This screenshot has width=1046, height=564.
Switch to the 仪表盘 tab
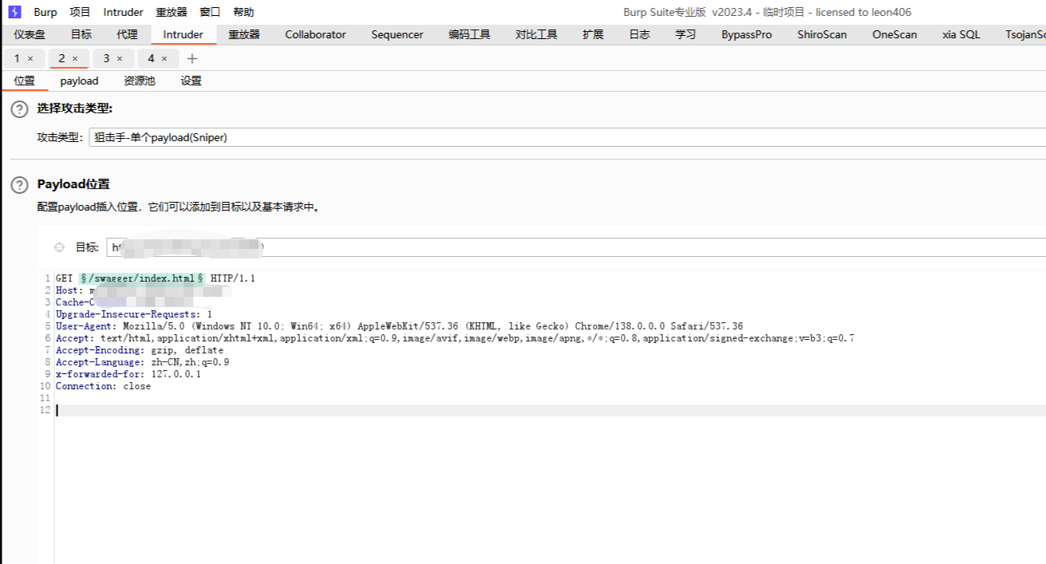30,34
